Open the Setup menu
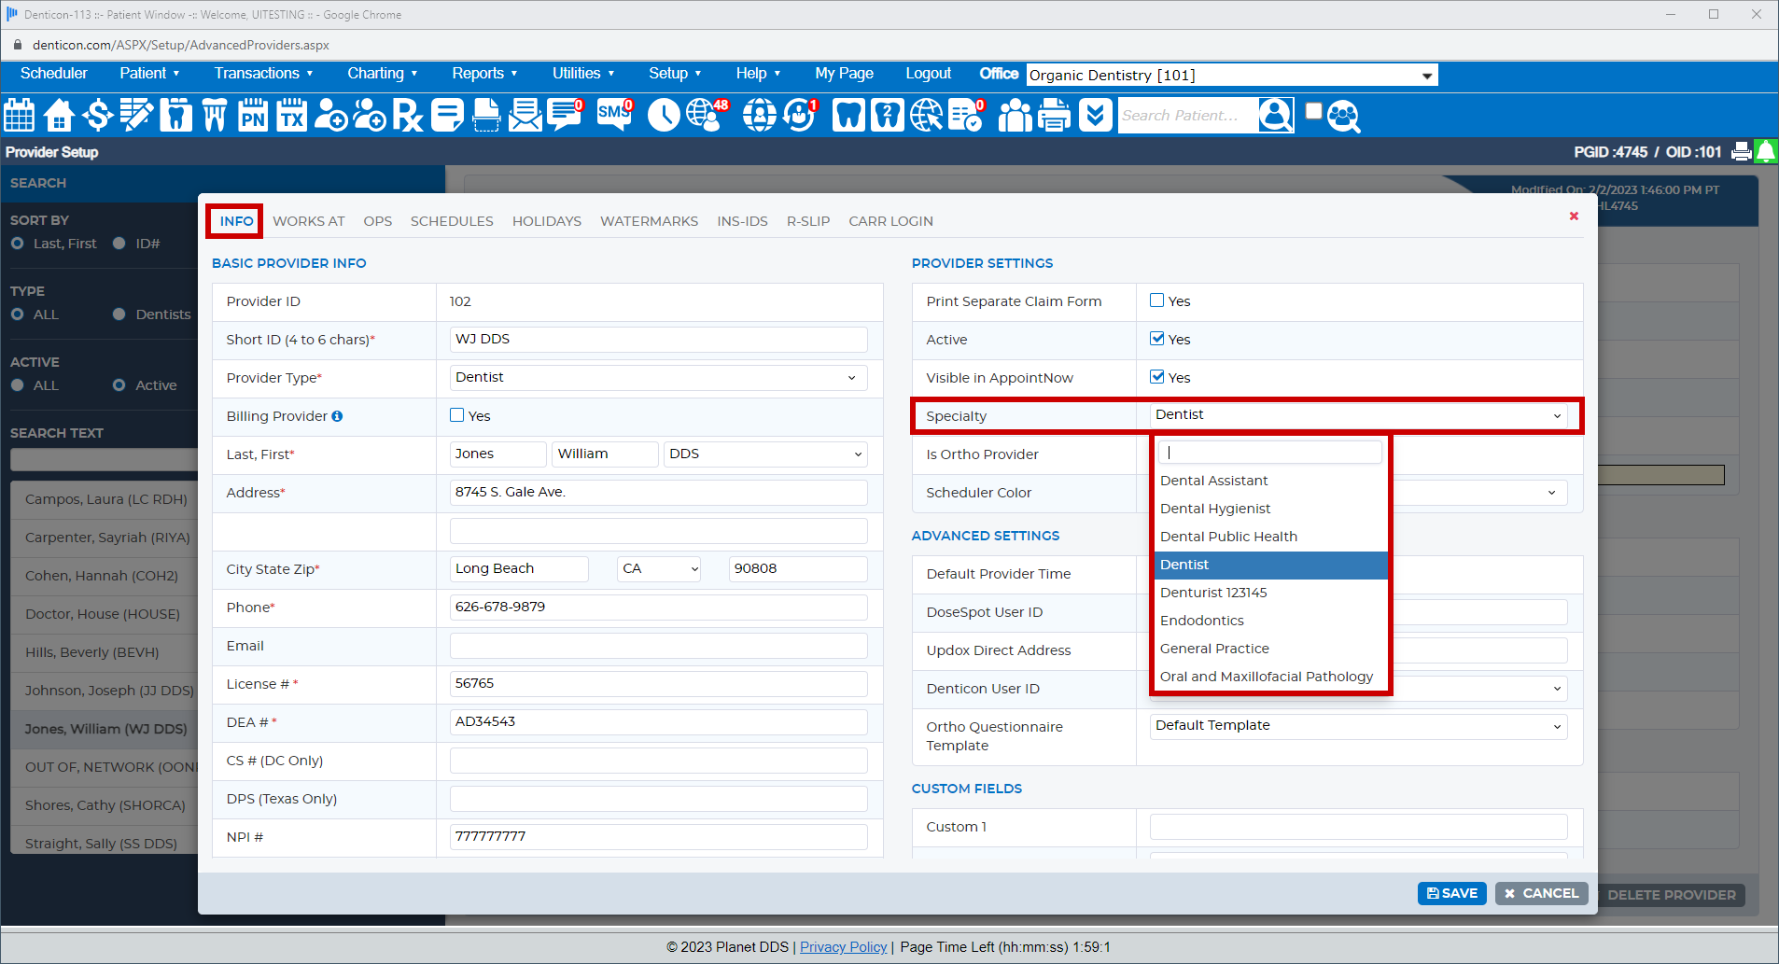Viewport: 1779px width, 964px height. point(674,73)
